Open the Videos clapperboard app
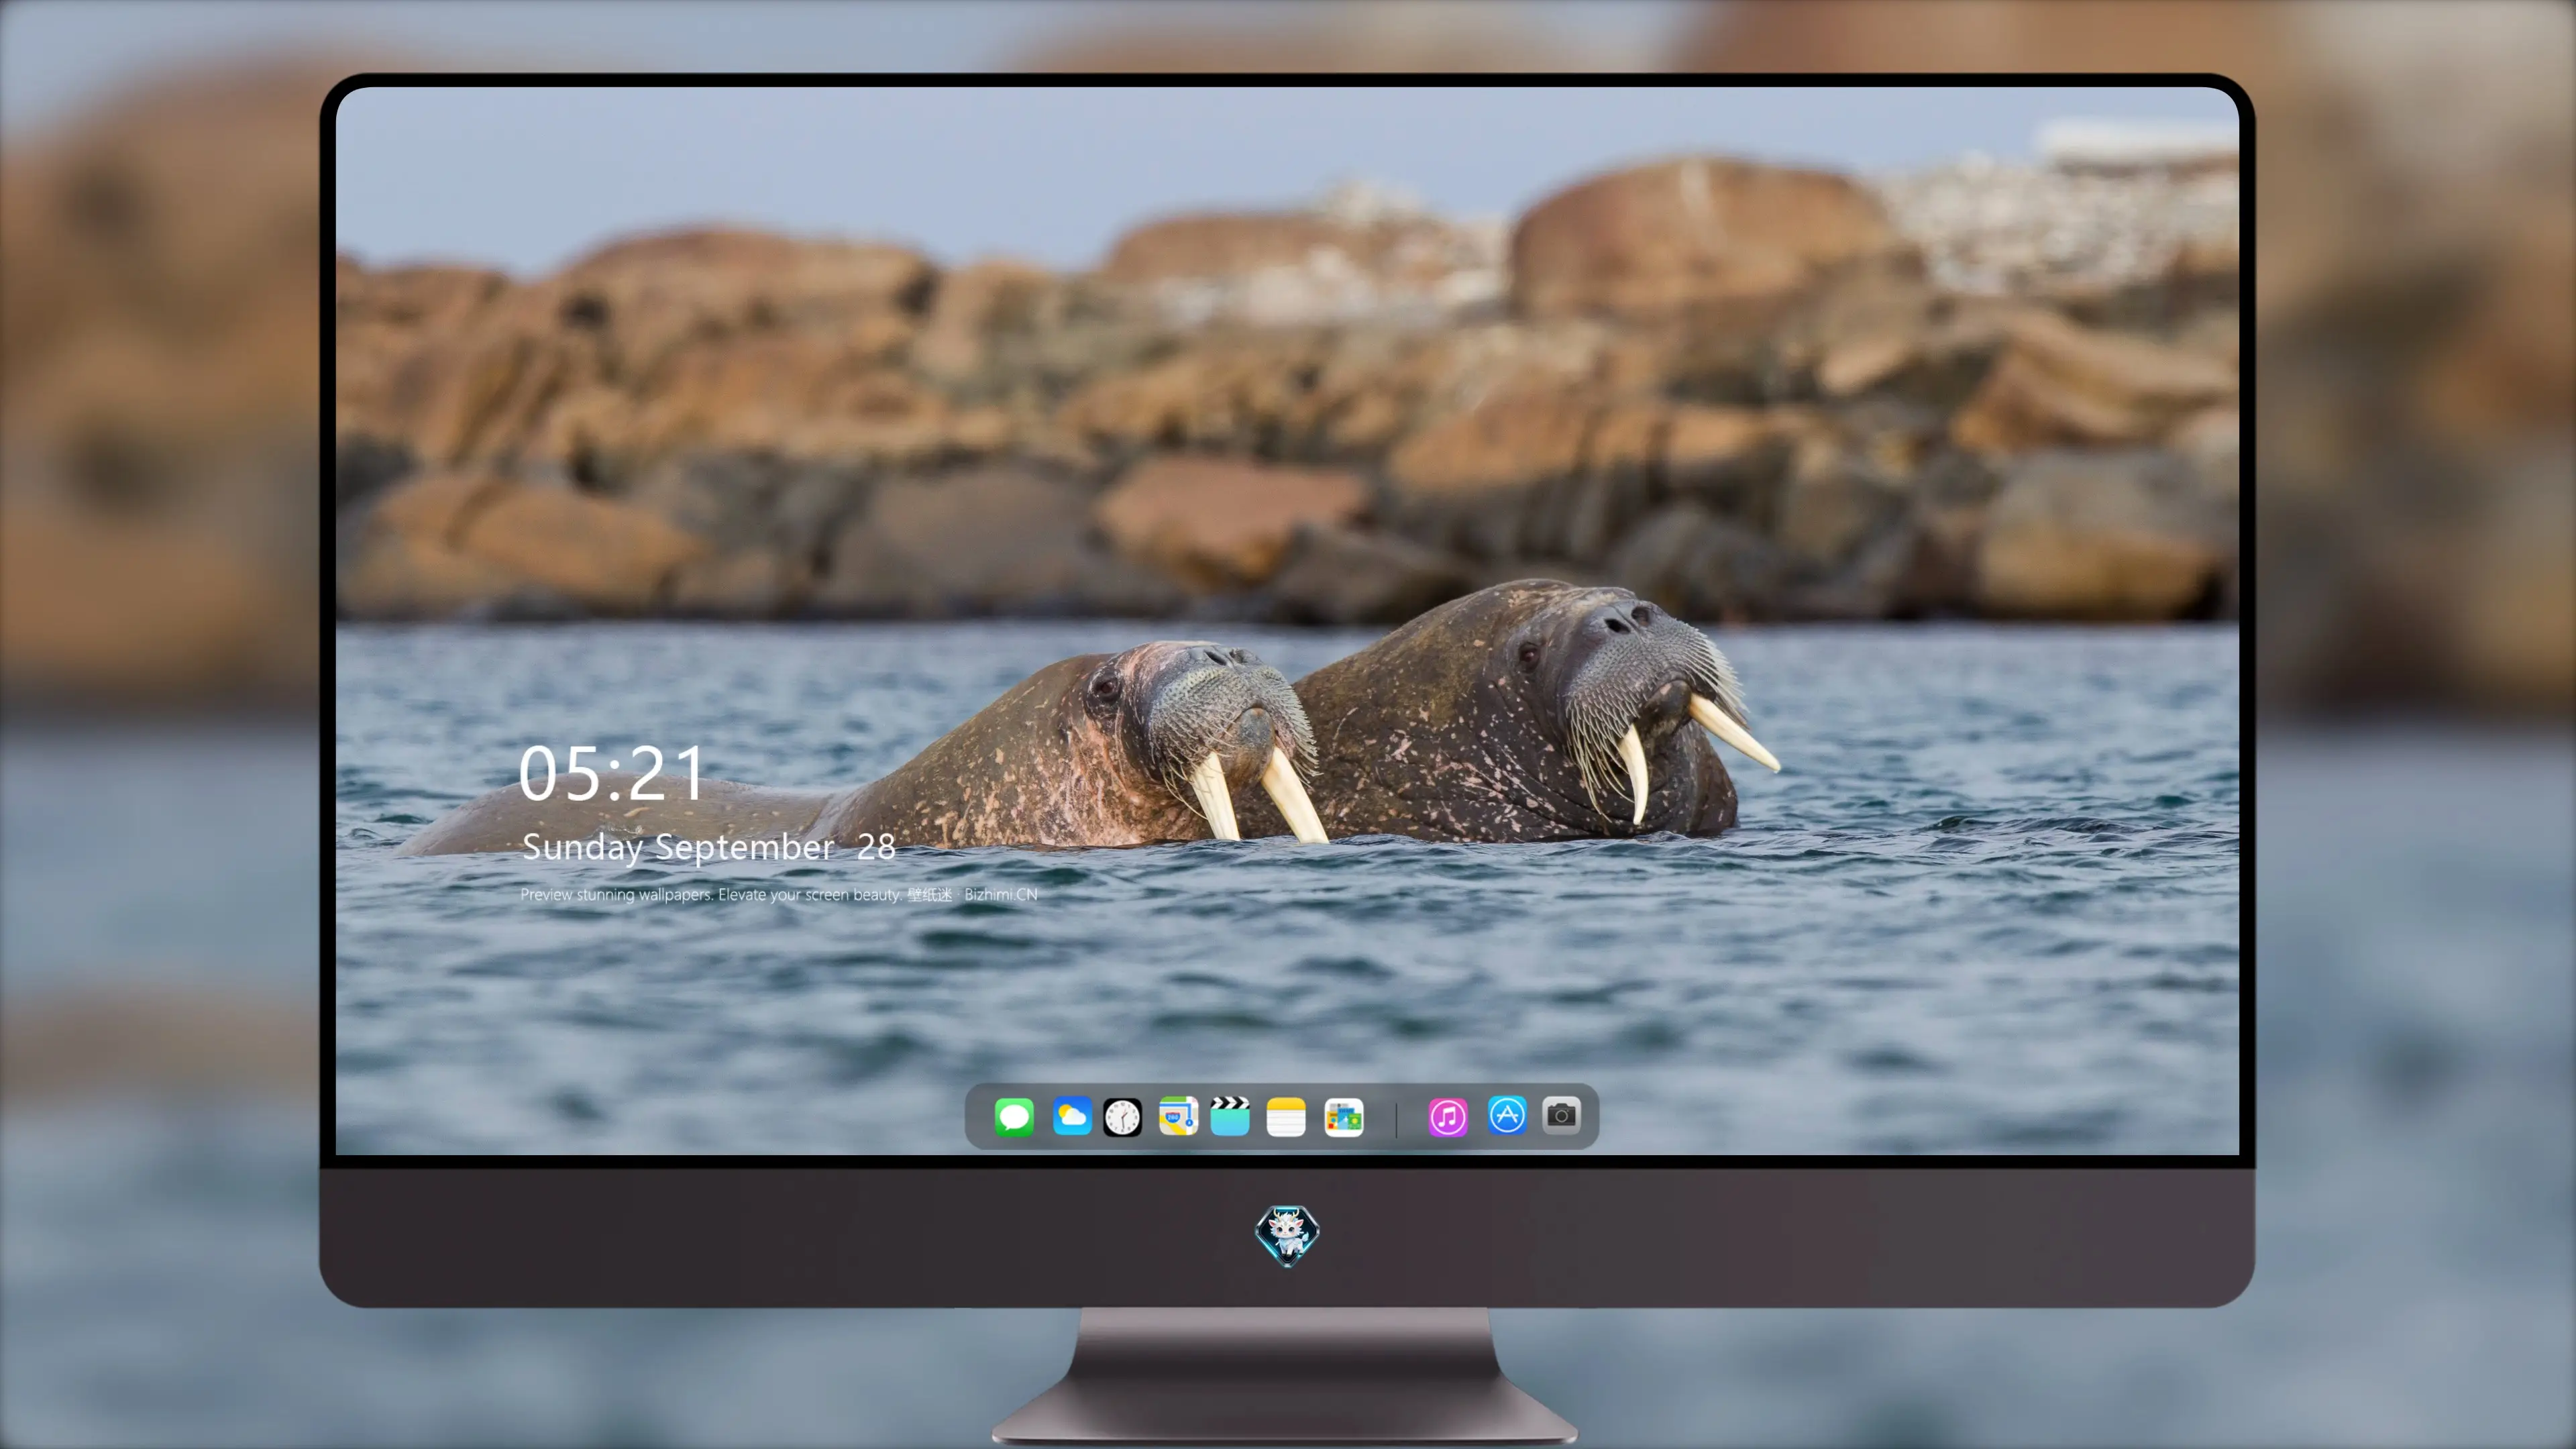 point(1230,1116)
